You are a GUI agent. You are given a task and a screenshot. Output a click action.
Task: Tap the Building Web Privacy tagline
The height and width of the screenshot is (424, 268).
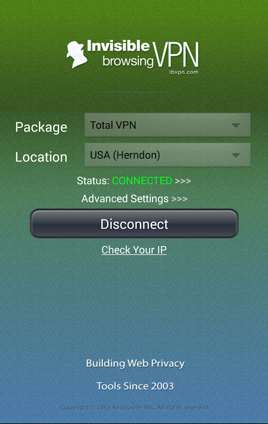coord(135,363)
